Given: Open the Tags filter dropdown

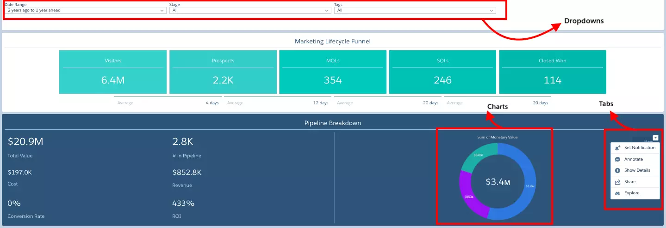Looking at the screenshot, I should pyautogui.click(x=415, y=10).
